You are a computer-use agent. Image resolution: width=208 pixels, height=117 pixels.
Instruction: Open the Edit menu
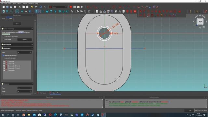(x=6, y=4)
